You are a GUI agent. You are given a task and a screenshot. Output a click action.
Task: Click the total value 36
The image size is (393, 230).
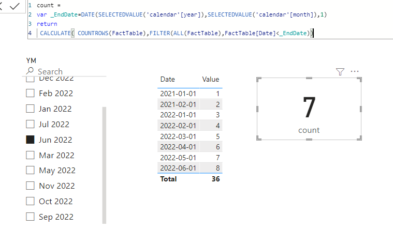coord(215,179)
